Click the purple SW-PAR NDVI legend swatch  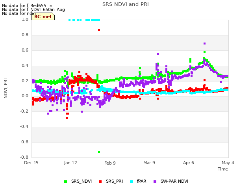click(155, 182)
